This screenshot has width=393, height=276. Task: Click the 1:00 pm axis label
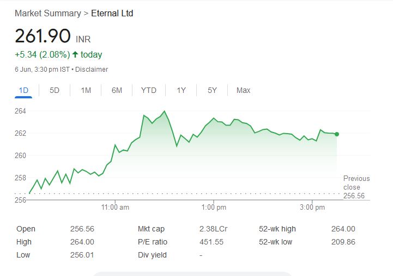pyautogui.click(x=214, y=208)
